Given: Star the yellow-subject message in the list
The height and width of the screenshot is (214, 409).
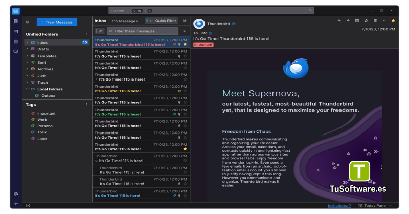Looking at the screenshot, I should pos(185,91).
